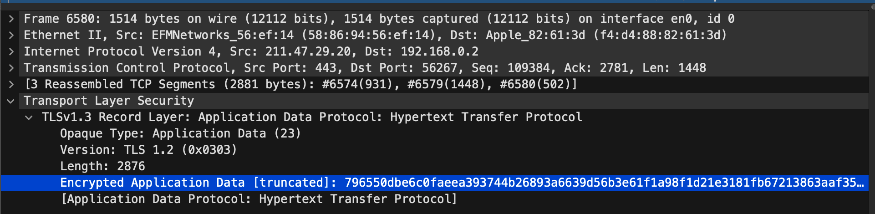Screen dimensions: 875x214
Task: Select the Transmission Control Protocol row
Action: pyautogui.click(x=364, y=68)
